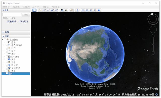Click the Email envelope toolbar icon
This screenshot has height=98, width=161.
pos(83,10)
